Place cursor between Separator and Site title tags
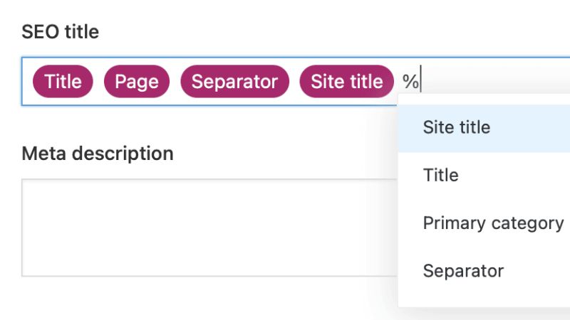Viewport: 570px width, 320px height. pyautogui.click(x=294, y=82)
